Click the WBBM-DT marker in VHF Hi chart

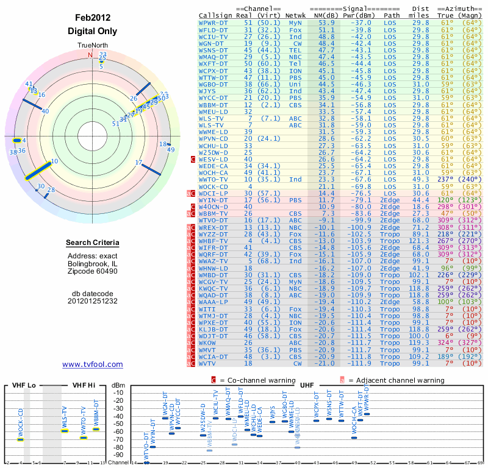(x=96, y=429)
